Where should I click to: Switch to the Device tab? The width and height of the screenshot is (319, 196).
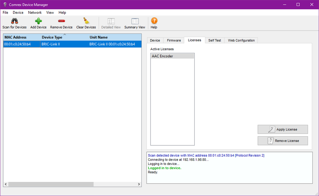coord(155,40)
